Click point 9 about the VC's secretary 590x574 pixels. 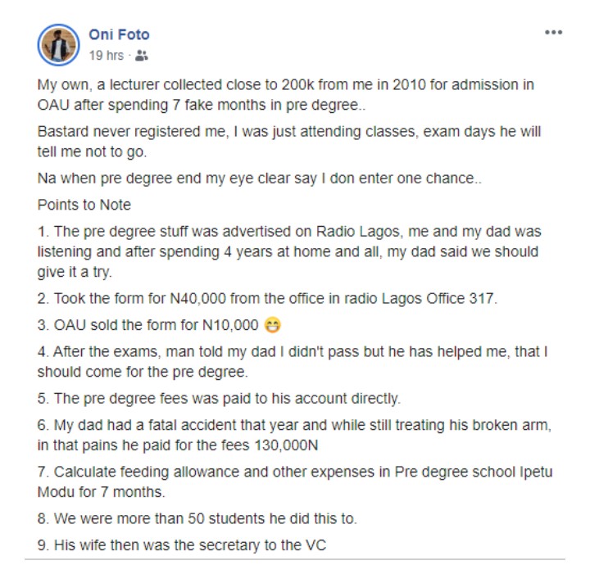[x=182, y=545]
